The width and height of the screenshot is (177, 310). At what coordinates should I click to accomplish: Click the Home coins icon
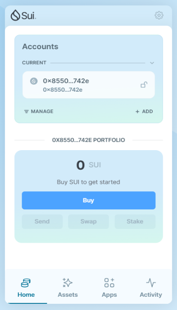click(26, 283)
